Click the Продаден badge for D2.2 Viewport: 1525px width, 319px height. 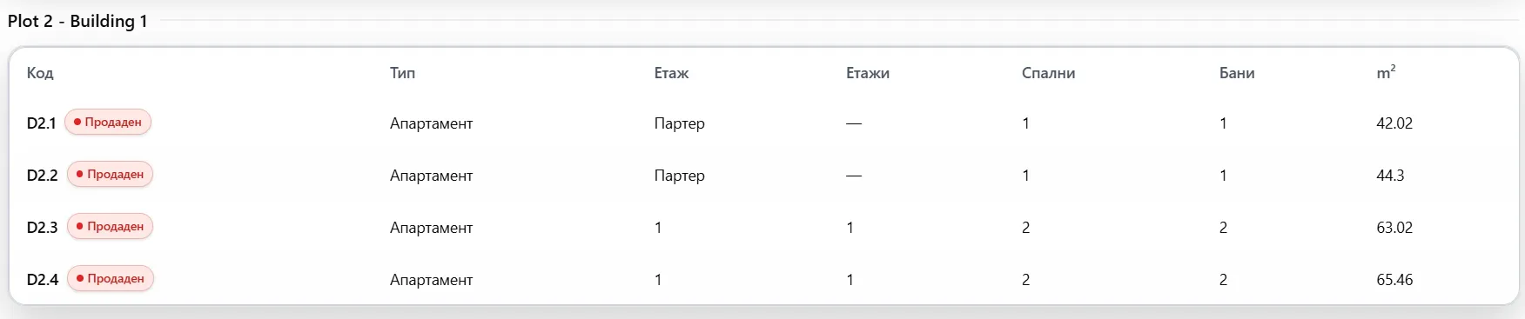click(110, 174)
